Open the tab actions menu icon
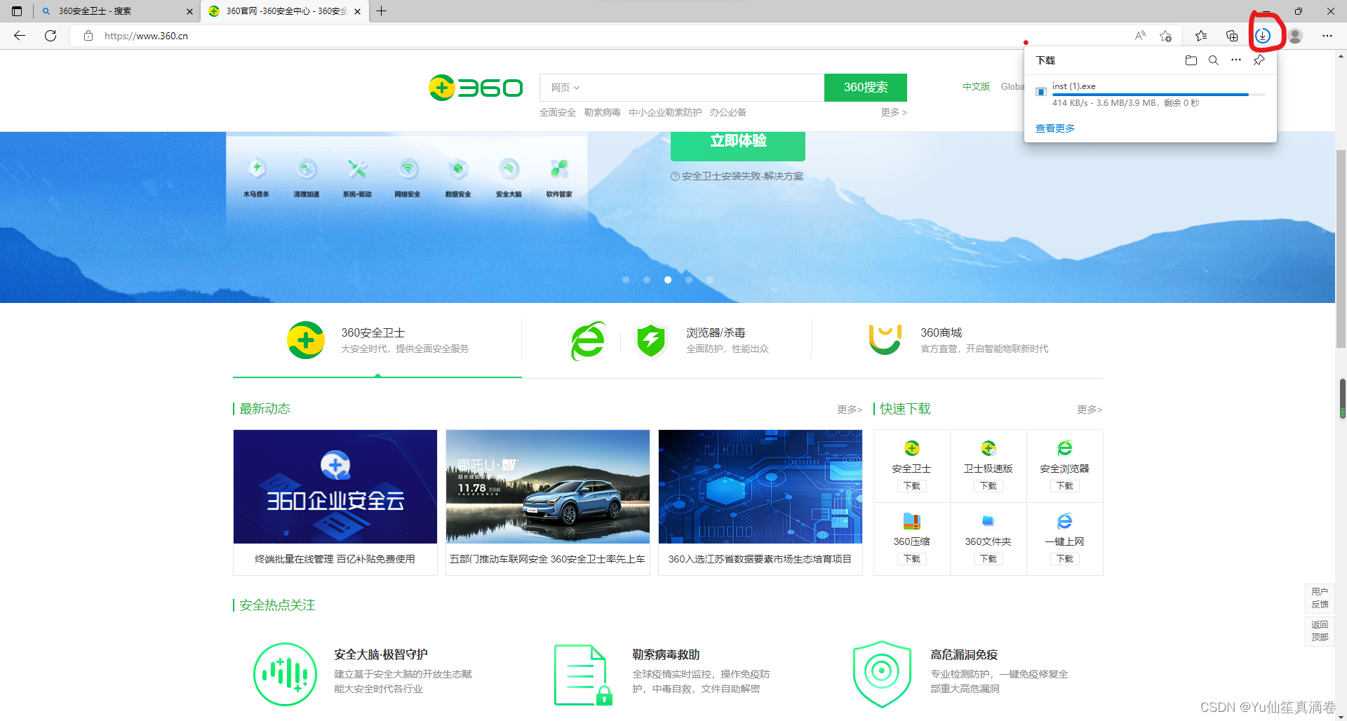The height and width of the screenshot is (721, 1347). [17, 11]
